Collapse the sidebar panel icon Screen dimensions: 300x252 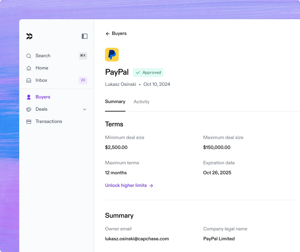pyautogui.click(x=85, y=36)
